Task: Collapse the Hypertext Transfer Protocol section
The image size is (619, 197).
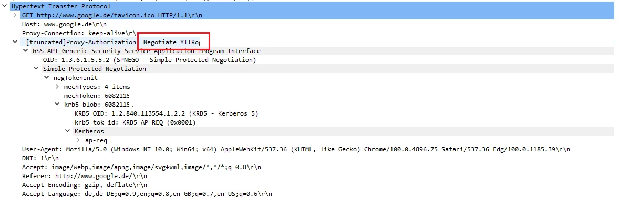Action: [4, 6]
